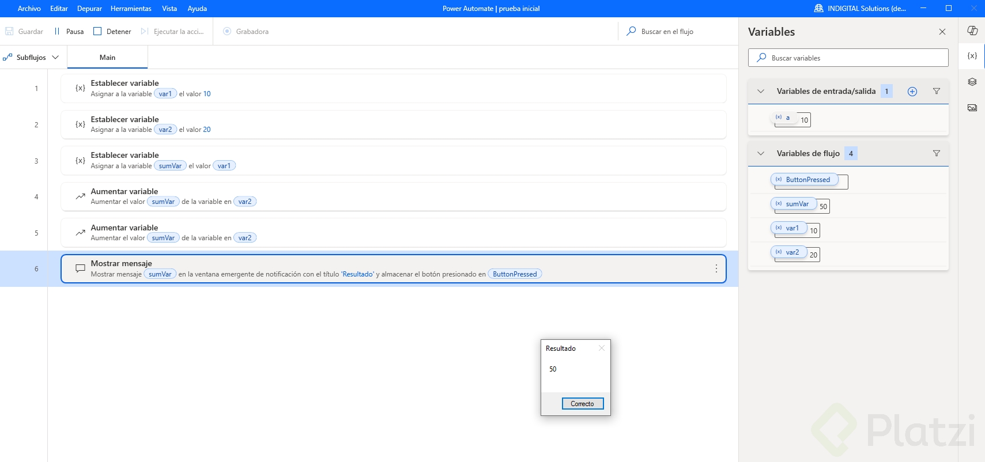
Task: Start the Grabadora recorder
Action: pos(246,31)
